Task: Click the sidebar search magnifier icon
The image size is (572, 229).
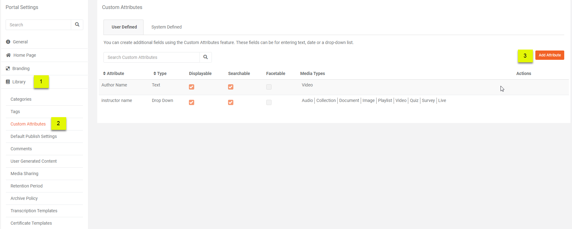Action: click(77, 25)
